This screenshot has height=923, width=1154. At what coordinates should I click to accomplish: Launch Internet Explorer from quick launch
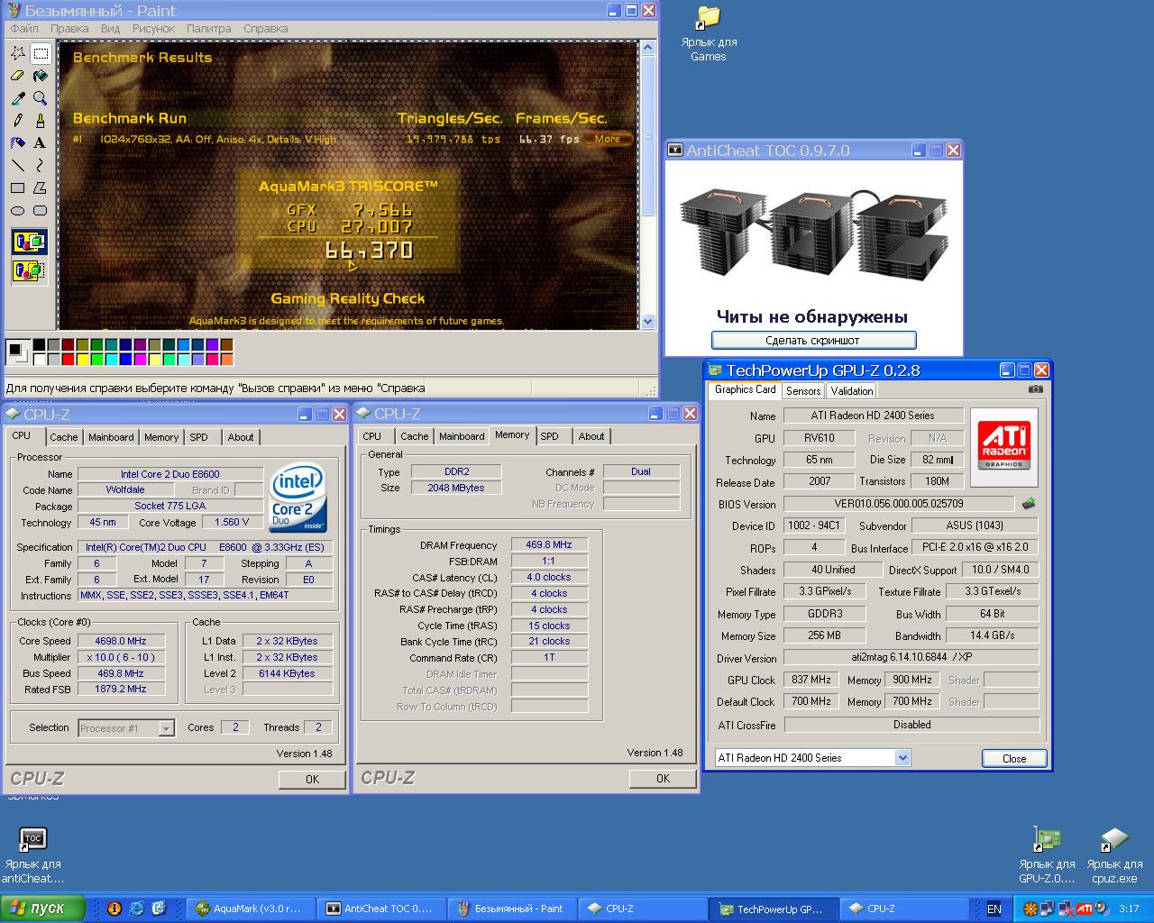click(x=136, y=909)
